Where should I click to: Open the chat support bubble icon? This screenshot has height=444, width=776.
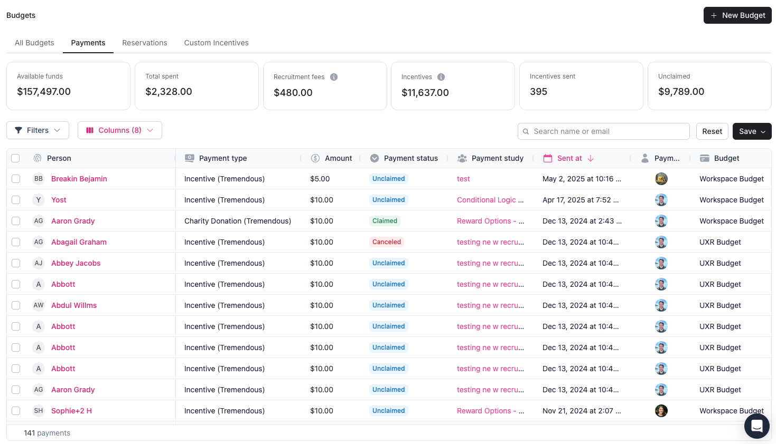[x=756, y=426]
